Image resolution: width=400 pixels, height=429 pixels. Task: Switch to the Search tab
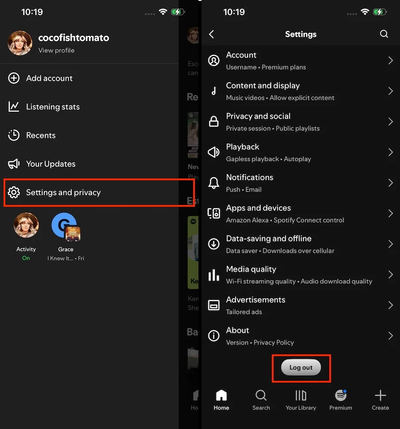[261, 400]
